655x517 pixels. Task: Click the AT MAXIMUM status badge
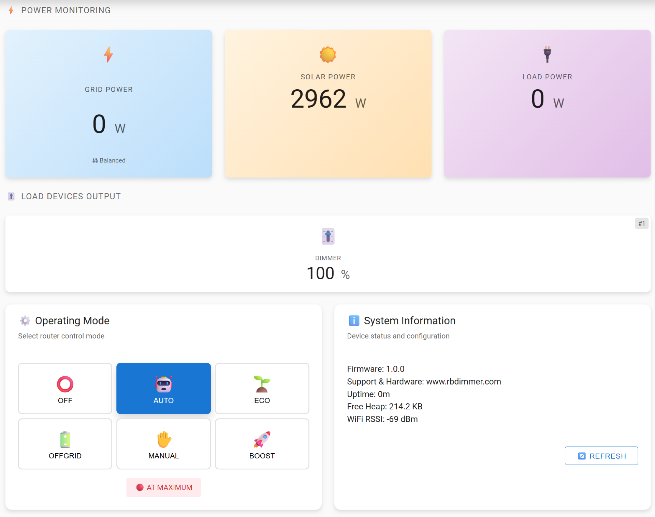point(164,487)
